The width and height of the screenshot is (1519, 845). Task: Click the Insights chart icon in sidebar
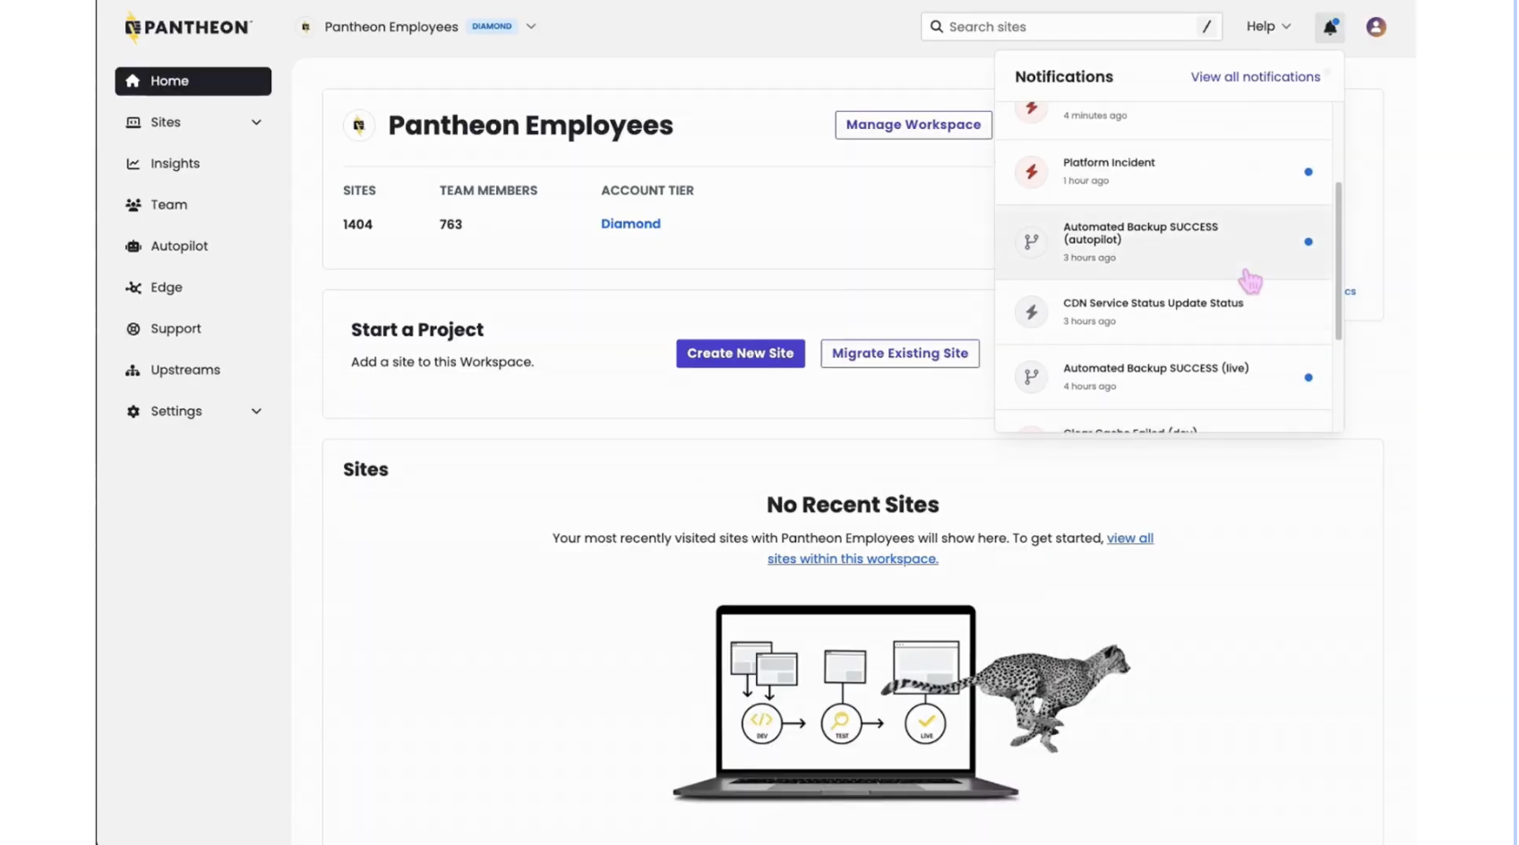(133, 164)
